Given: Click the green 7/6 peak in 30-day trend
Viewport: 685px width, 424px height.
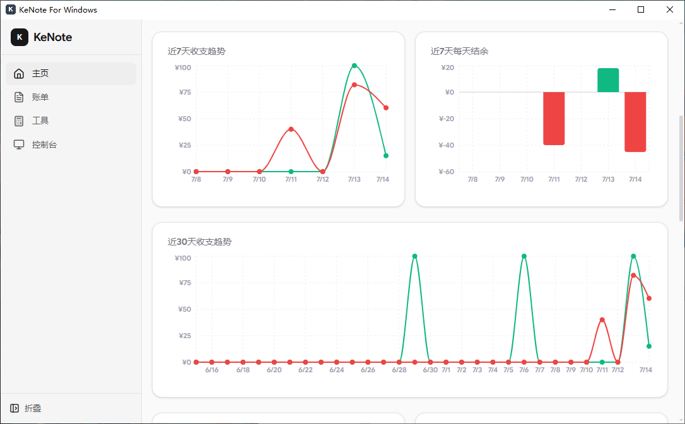Looking at the screenshot, I should 524,256.
